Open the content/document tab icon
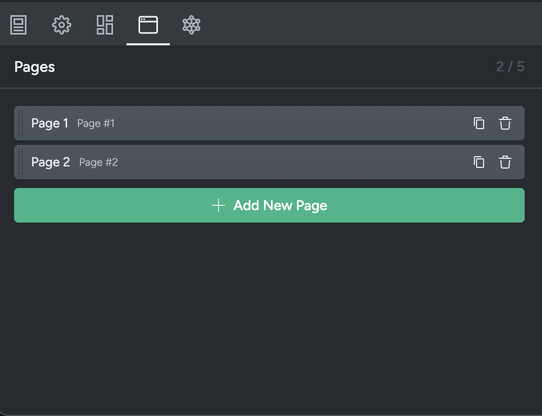This screenshot has width=542, height=416. pyautogui.click(x=18, y=25)
